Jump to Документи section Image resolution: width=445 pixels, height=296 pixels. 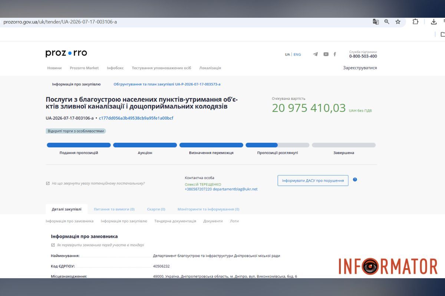click(x=213, y=221)
